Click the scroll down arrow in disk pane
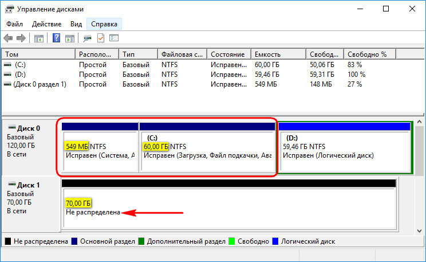The height and width of the screenshot is (262, 426). tap(420, 230)
